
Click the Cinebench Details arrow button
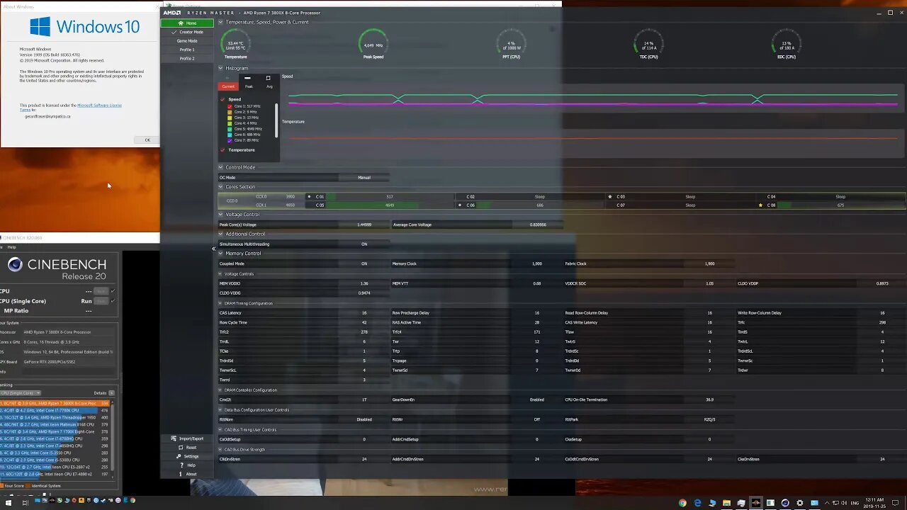pyautogui.click(x=111, y=392)
